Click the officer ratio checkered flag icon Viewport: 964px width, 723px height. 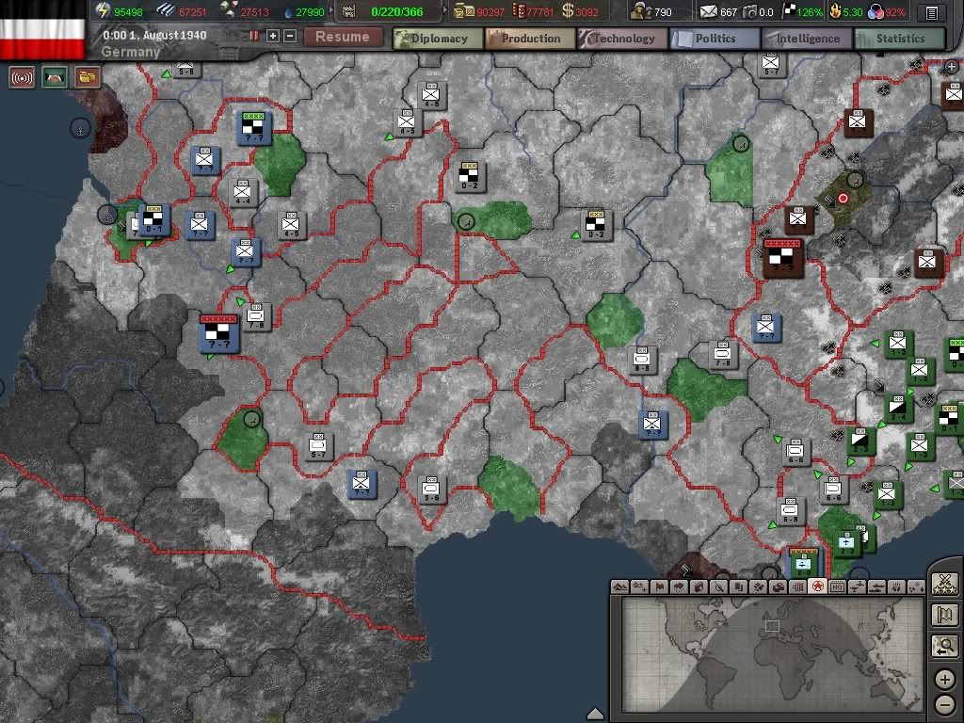789,10
